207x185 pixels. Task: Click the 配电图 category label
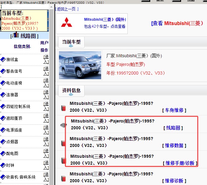pos(12,153)
